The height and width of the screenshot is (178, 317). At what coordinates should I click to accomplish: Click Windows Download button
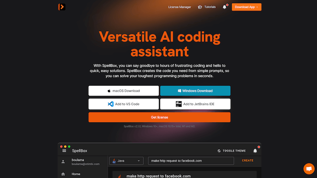coord(195,91)
